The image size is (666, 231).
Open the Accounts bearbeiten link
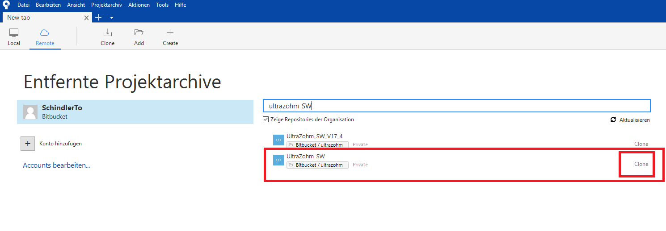[56, 165]
